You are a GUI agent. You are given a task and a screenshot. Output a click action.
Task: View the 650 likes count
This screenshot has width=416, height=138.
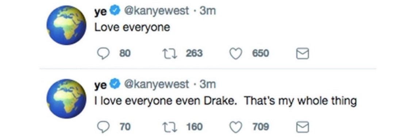point(261,54)
